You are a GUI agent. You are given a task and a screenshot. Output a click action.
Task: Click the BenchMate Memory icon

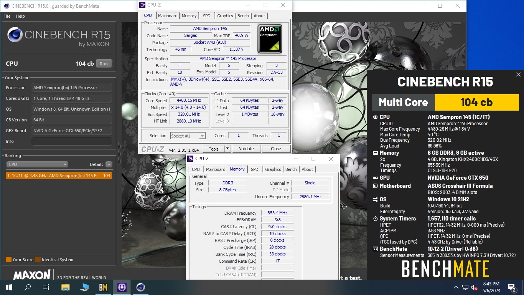(376, 153)
